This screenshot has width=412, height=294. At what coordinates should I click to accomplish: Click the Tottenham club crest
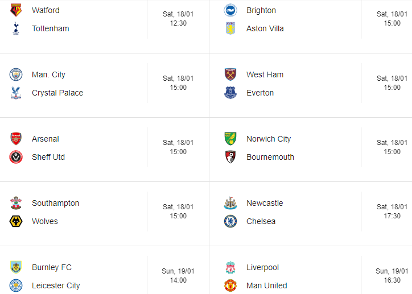pyautogui.click(x=16, y=28)
